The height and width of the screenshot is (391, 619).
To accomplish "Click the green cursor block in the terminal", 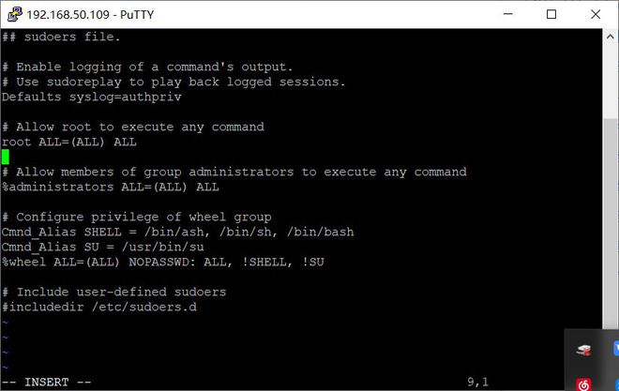I will (6, 157).
